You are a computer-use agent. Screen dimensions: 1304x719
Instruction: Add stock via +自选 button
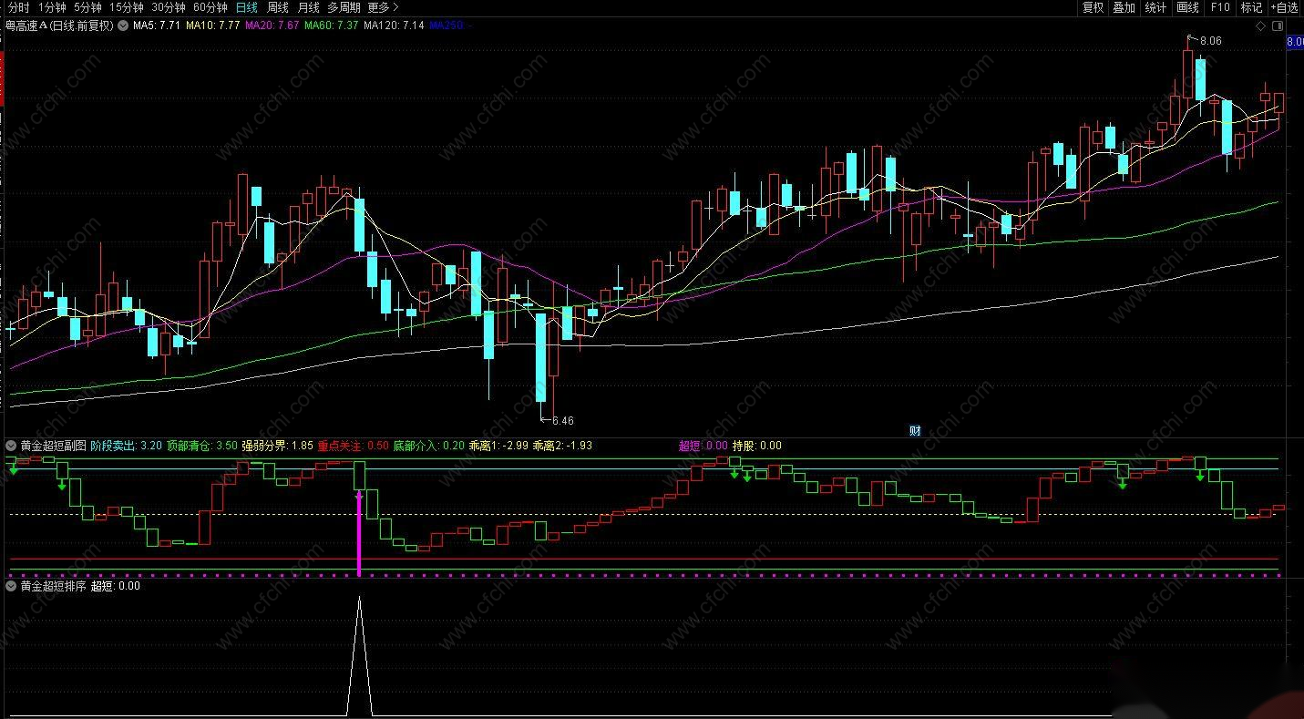point(1284,7)
